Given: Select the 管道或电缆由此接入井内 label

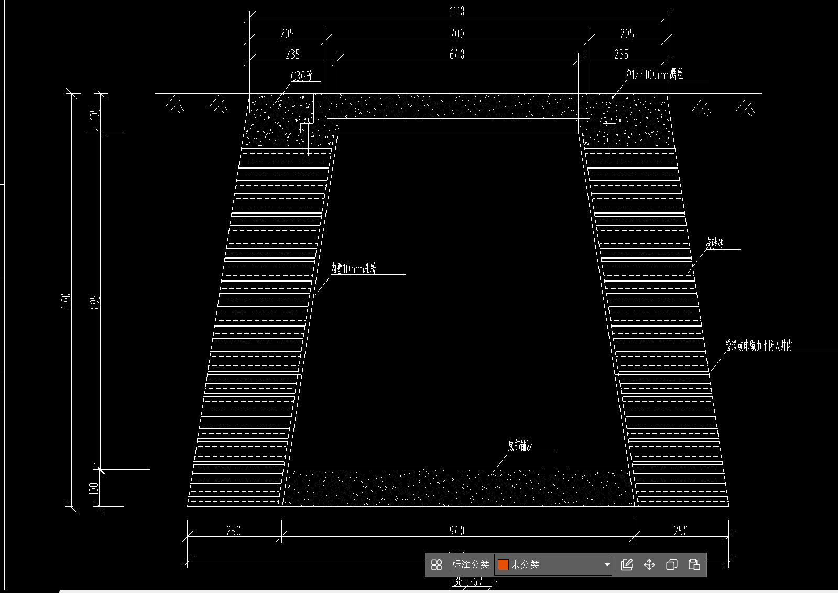Looking at the screenshot, I should 758,346.
